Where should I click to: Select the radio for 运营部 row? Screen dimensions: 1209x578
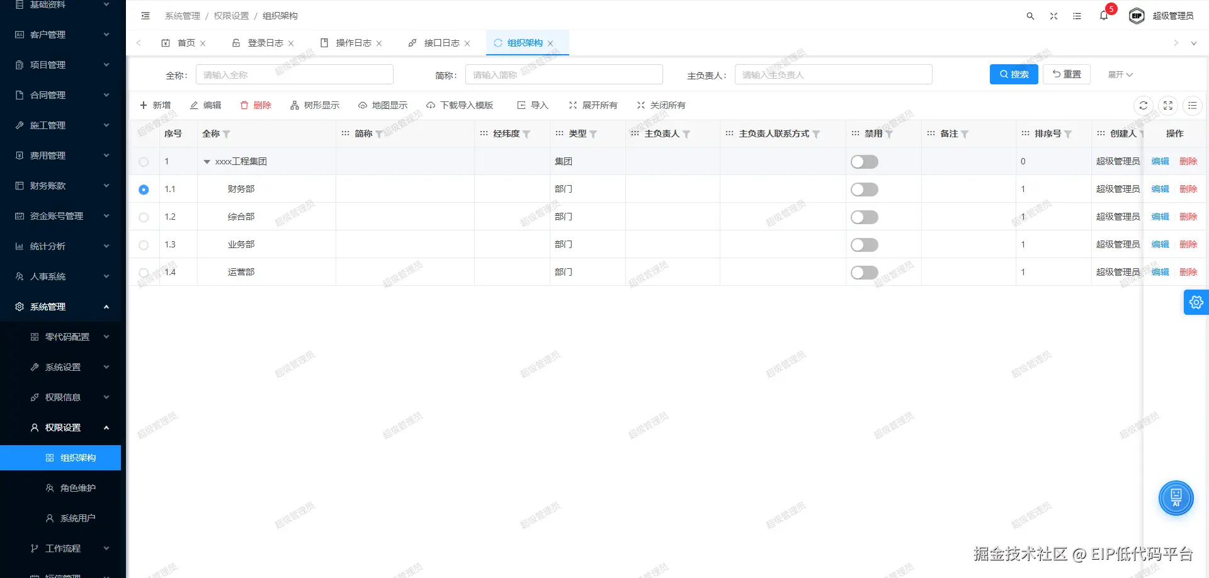[144, 273]
